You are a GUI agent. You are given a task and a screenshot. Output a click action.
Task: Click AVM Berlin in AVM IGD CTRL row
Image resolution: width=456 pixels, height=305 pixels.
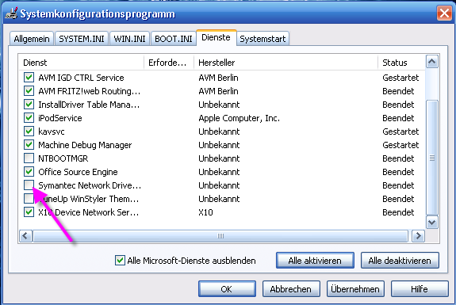click(218, 78)
